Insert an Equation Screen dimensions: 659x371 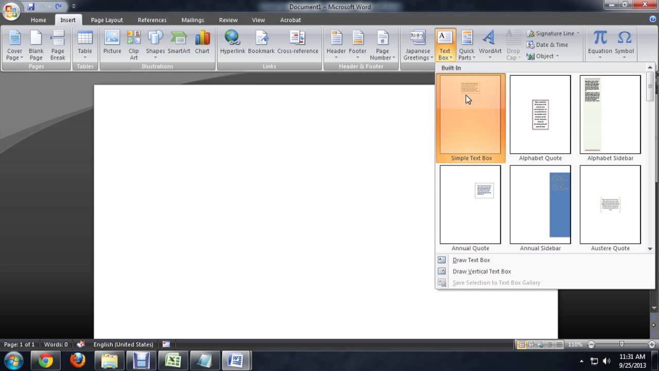(600, 45)
